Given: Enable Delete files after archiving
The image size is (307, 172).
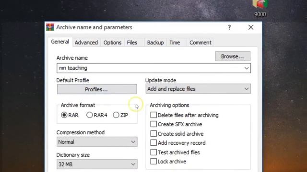Looking at the screenshot, I should (153, 115).
